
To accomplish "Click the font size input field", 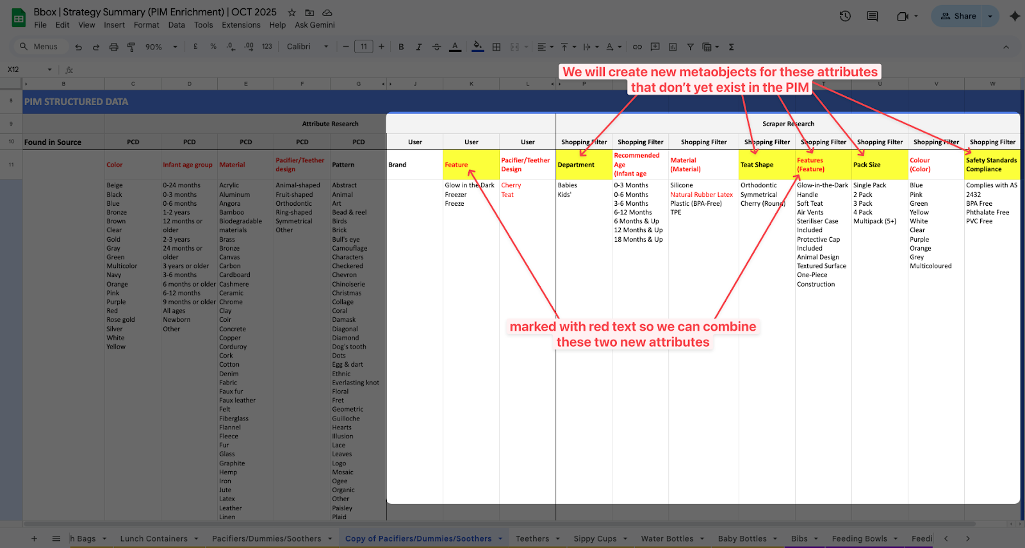I will pyautogui.click(x=363, y=47).
